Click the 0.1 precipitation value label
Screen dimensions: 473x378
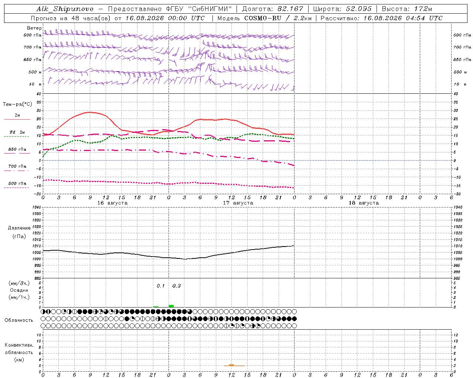point(160,286)
